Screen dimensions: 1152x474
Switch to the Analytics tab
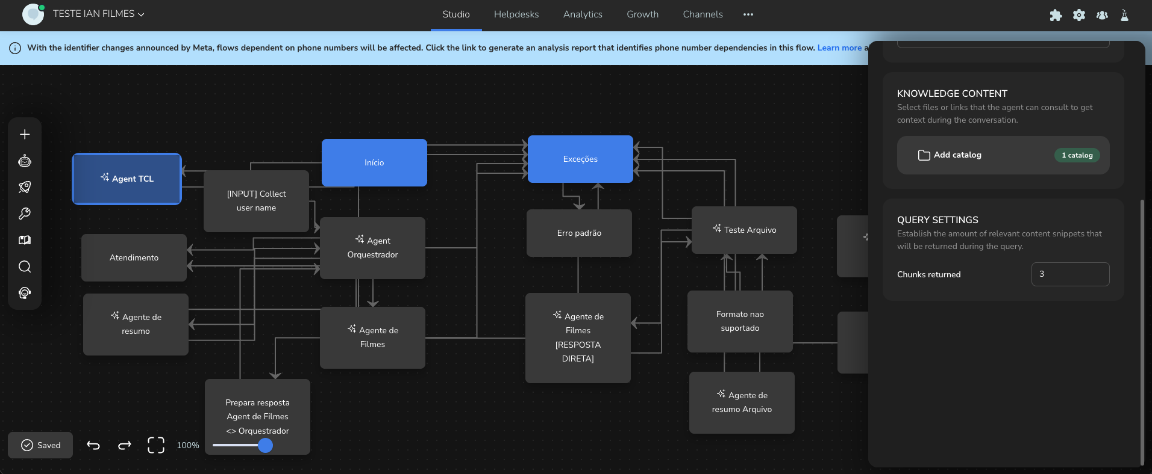[583, 14]
